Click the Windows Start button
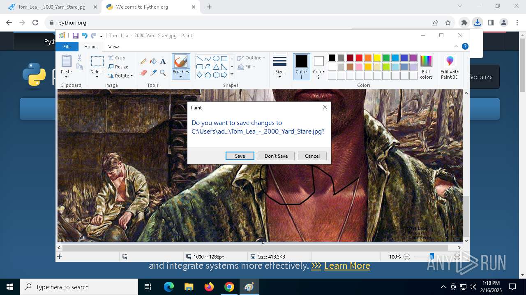 [10, 287]
